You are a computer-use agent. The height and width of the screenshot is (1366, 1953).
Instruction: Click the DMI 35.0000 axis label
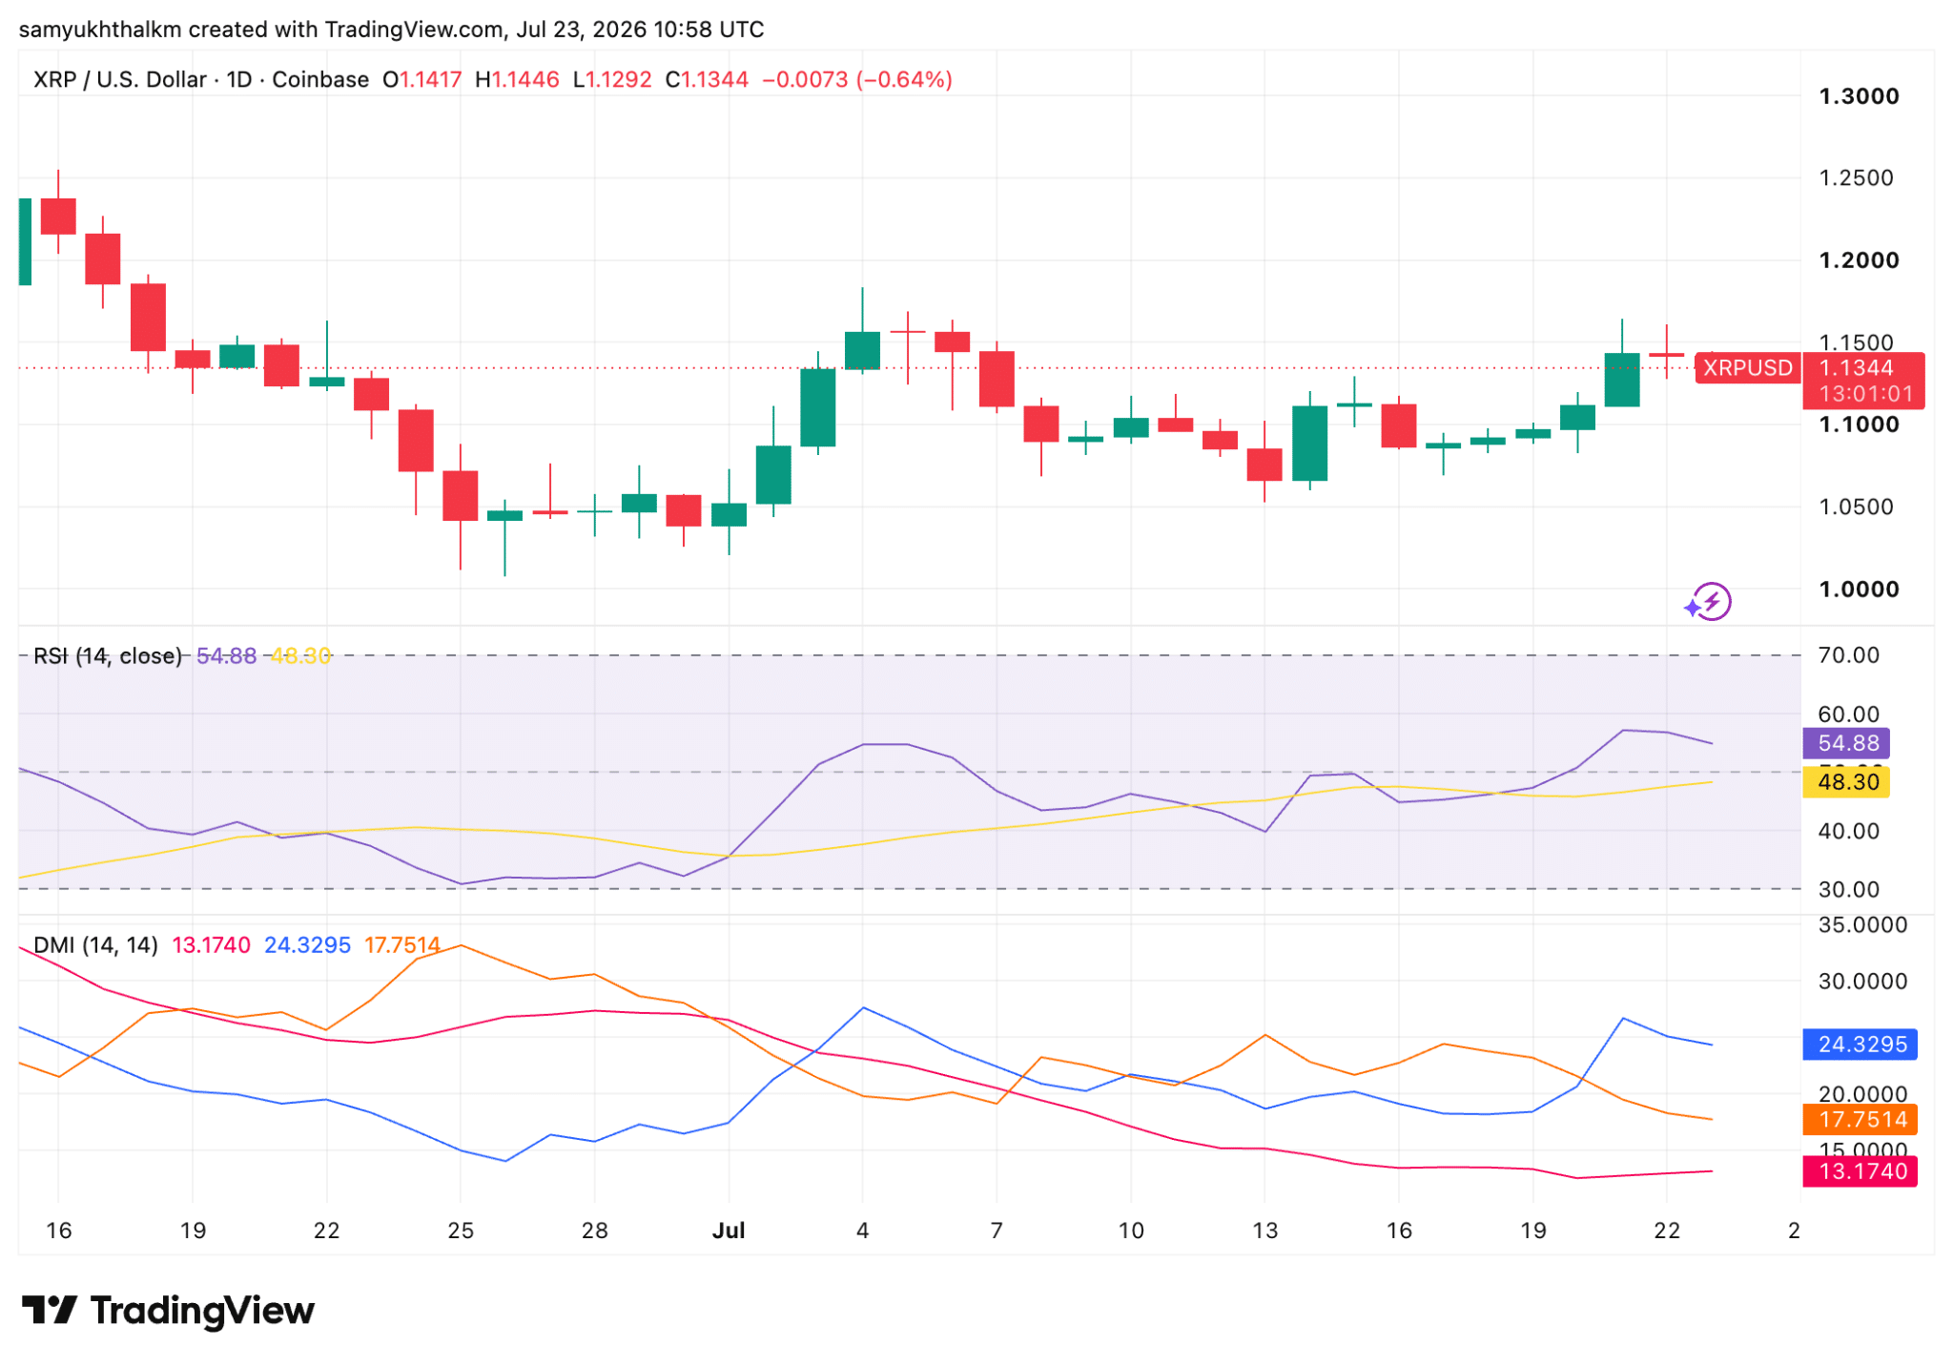click(x=1862, y=925)
